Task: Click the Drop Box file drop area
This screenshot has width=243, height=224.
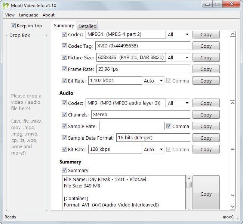Action: (27, 123)
